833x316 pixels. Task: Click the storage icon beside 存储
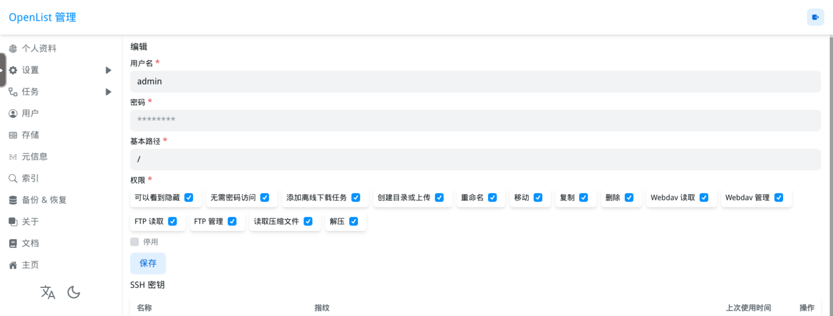point(13,135)
